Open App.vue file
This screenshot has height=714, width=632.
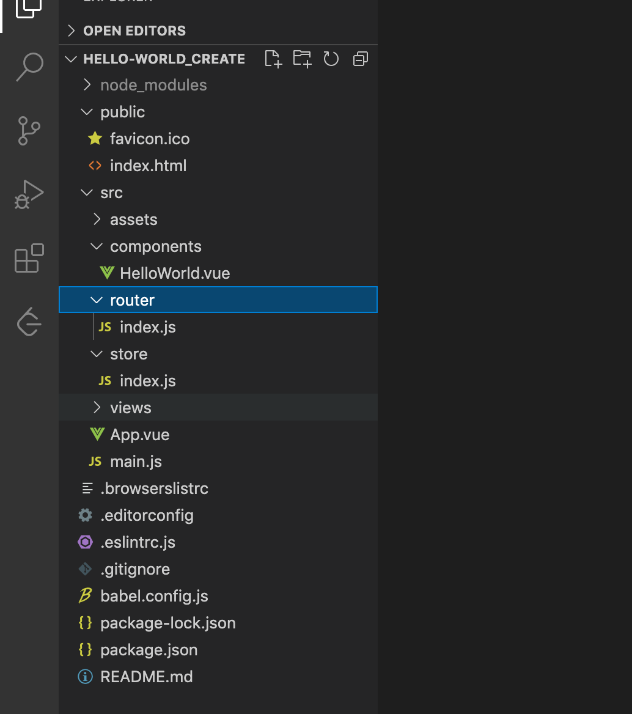pos(139,435)
